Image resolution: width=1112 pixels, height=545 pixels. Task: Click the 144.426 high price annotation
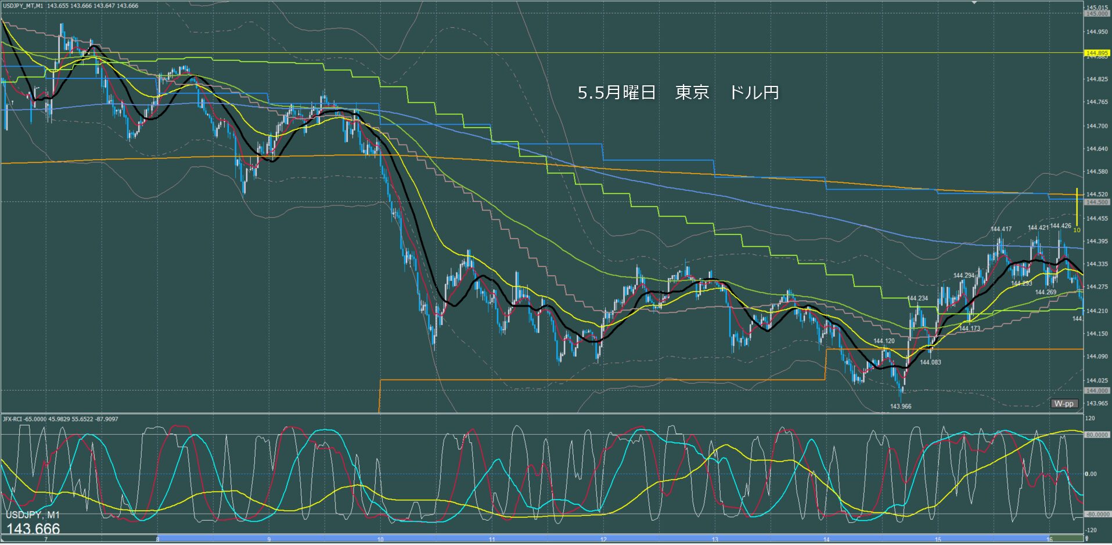click(1061, 226)
